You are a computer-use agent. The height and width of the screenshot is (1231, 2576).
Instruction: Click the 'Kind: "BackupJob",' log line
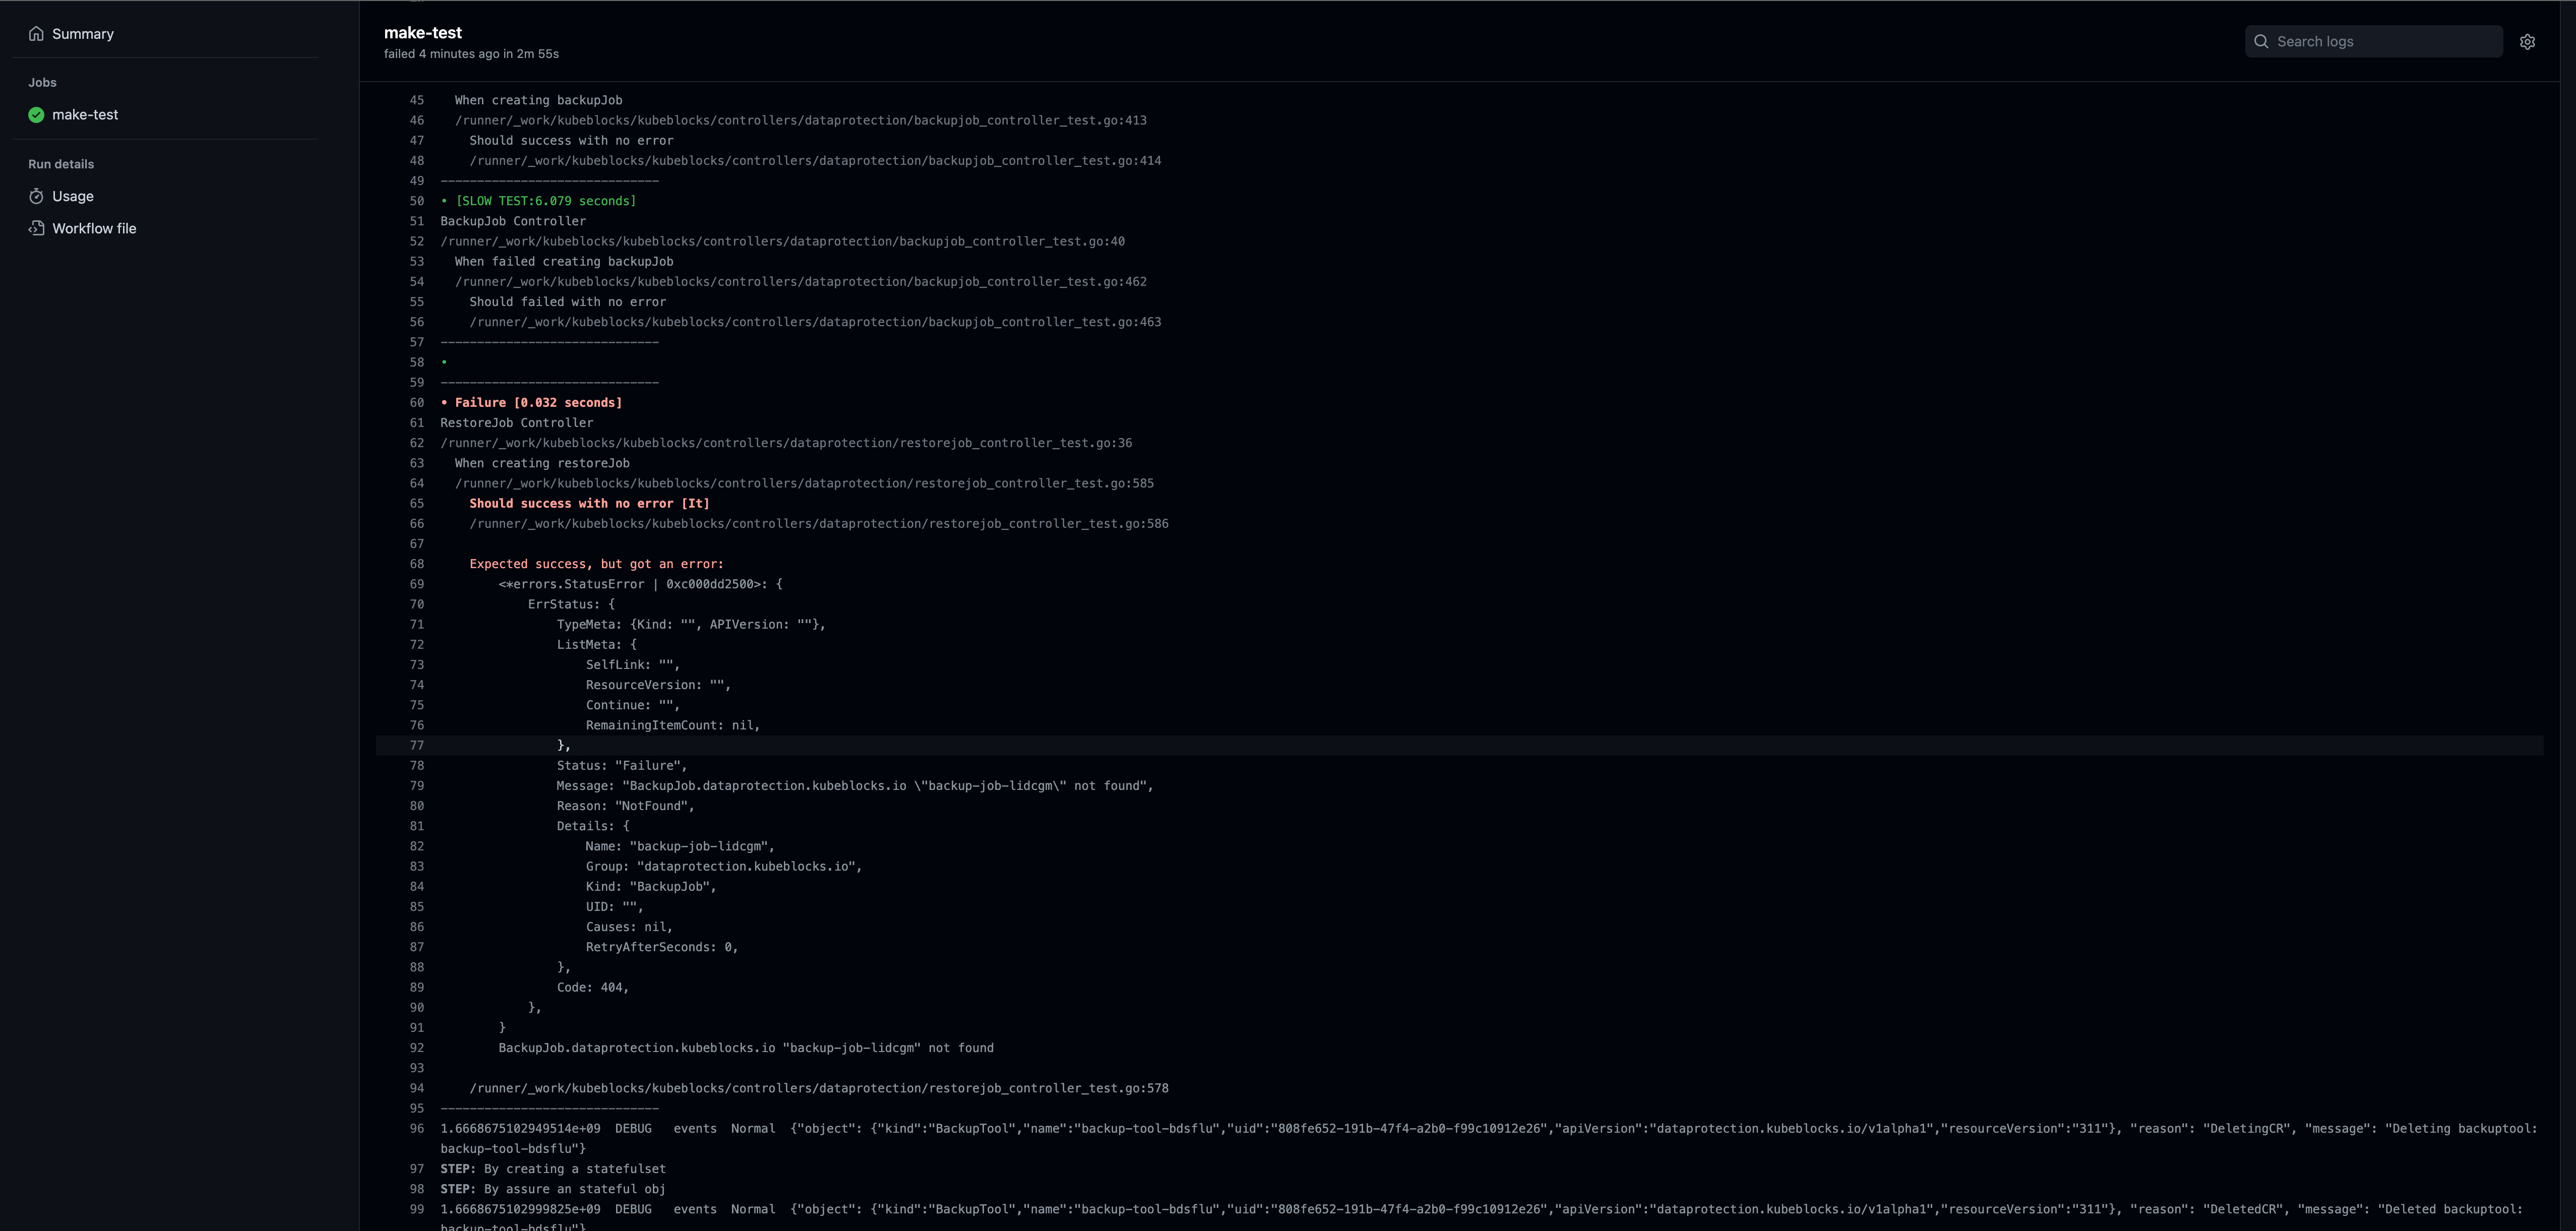click(651, 887)
